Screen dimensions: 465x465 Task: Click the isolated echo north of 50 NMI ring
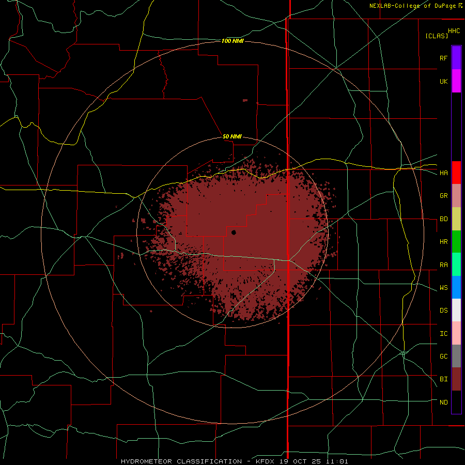pos(245,101)
